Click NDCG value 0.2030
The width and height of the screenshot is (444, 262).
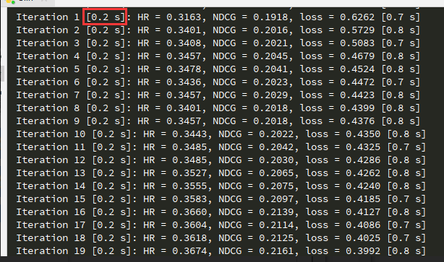276,160
